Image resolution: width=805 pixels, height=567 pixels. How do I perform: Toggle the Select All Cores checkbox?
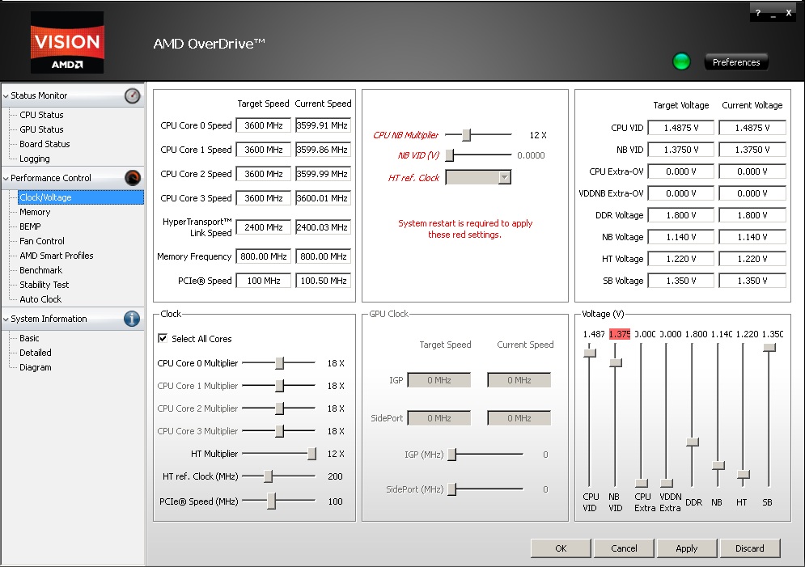(163, 338)
